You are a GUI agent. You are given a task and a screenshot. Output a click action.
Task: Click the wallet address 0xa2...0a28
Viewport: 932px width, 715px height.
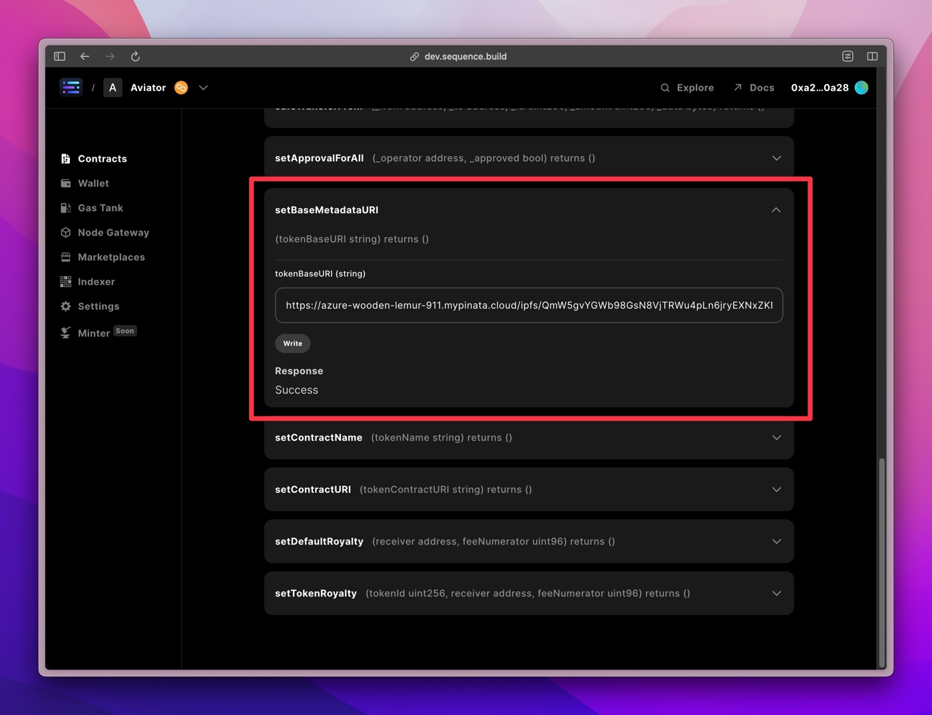tap(818, 87)
